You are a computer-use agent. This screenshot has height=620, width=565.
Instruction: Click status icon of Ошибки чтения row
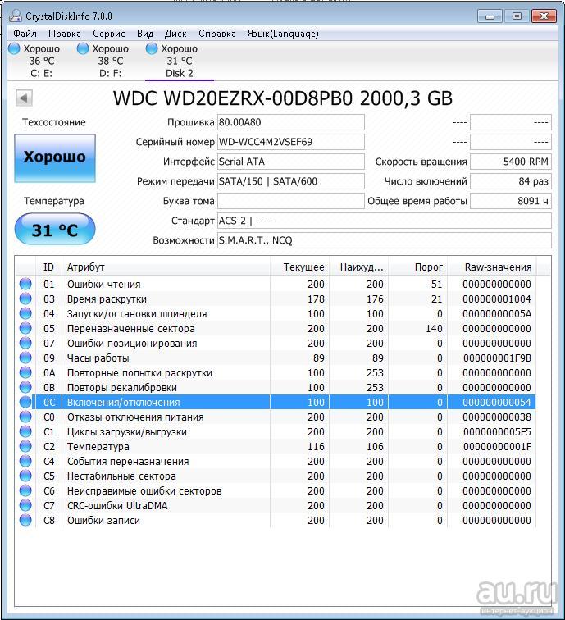25,284
